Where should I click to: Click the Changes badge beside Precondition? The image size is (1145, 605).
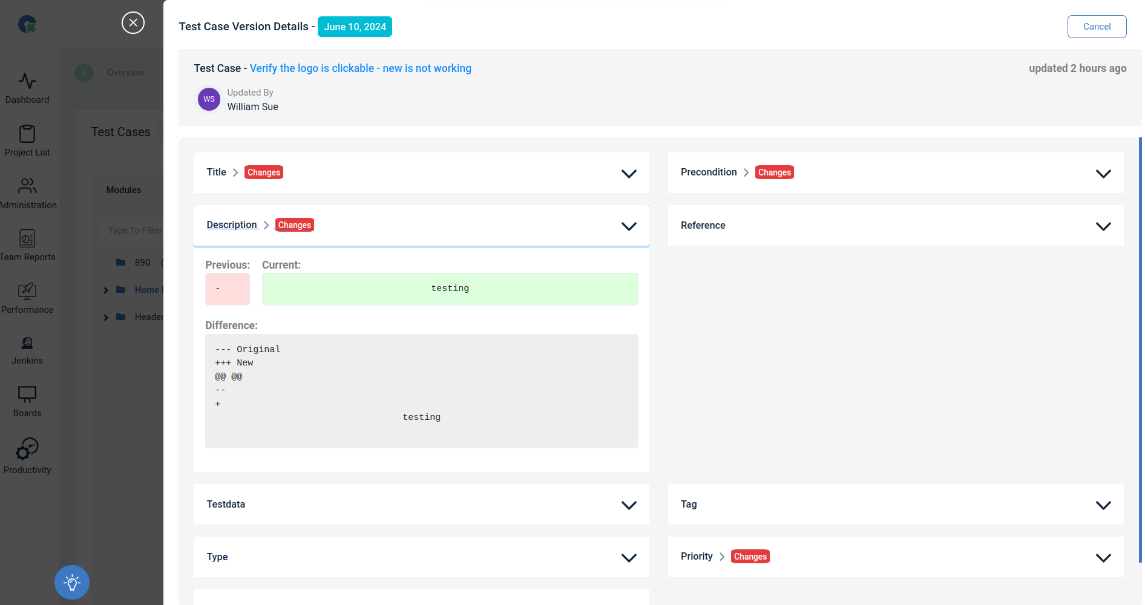(774, 172)
